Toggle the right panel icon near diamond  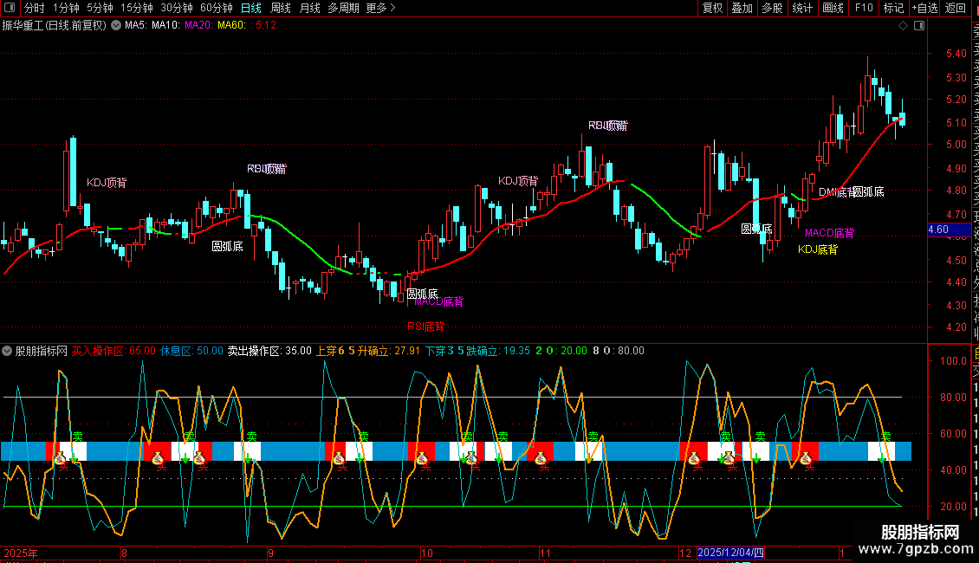pyautogui.click(x=919, y=26)
